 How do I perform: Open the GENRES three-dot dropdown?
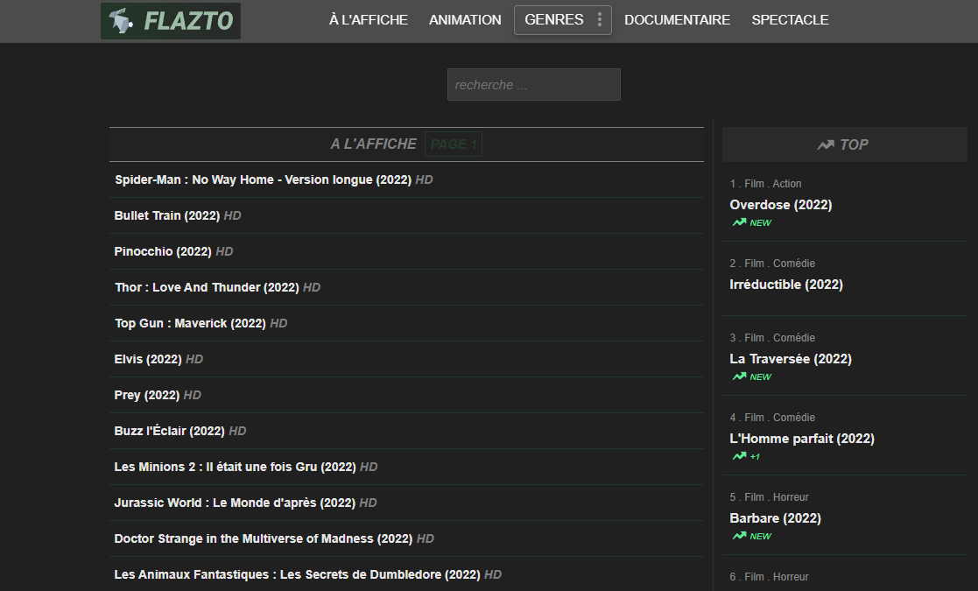[x=600, y=20]
